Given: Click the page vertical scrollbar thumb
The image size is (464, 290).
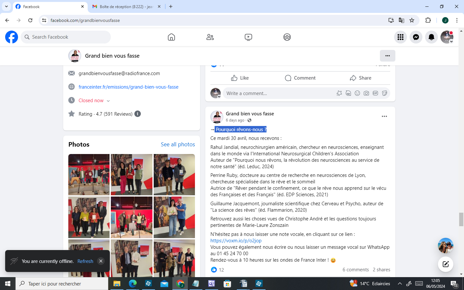Looking at the screenshot, I should tap(461, 219).
